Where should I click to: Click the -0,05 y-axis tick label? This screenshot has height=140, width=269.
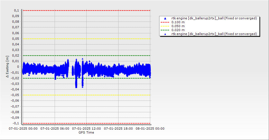(x=15, y=95)
